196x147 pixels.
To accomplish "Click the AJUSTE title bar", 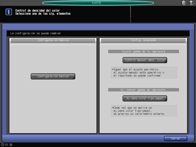I will tap(98, 3).
